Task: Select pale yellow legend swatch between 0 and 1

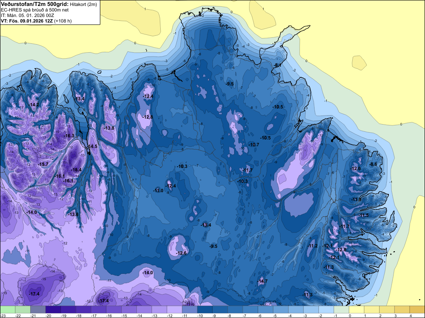Action: (357, 309)
